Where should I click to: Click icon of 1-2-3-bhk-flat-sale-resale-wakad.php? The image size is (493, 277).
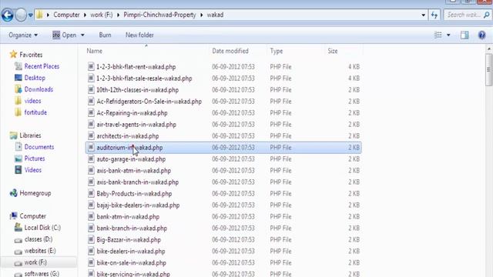point(91,78)
